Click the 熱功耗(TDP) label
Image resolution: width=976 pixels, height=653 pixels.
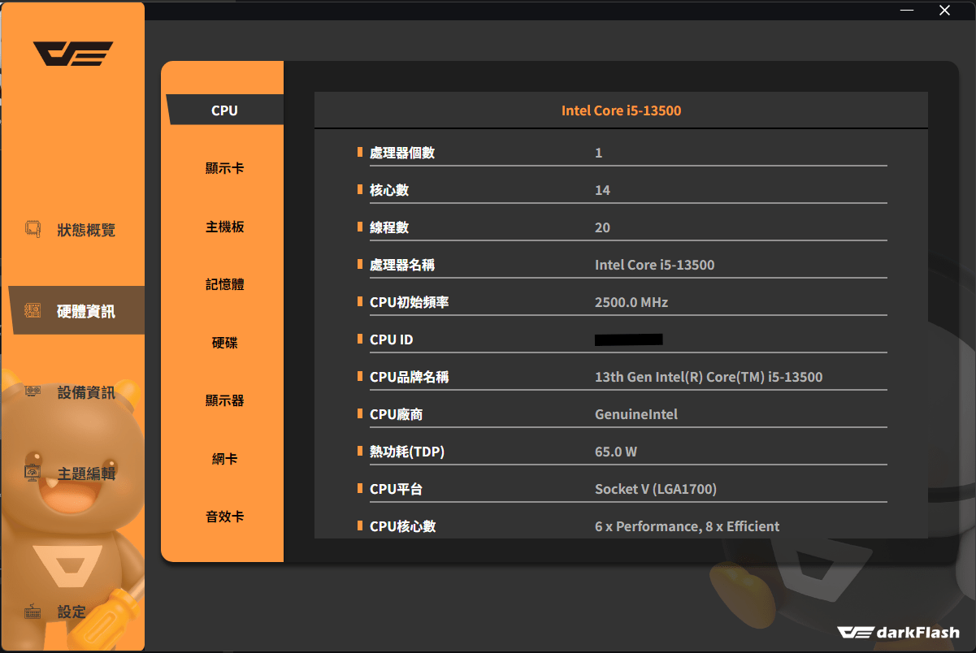click(x=406, y=452)
